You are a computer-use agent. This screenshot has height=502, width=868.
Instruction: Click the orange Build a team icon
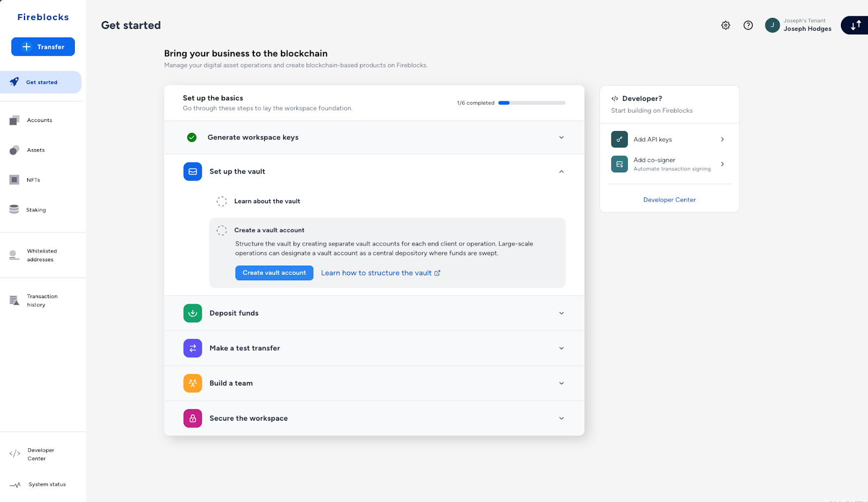coord(193,383)
